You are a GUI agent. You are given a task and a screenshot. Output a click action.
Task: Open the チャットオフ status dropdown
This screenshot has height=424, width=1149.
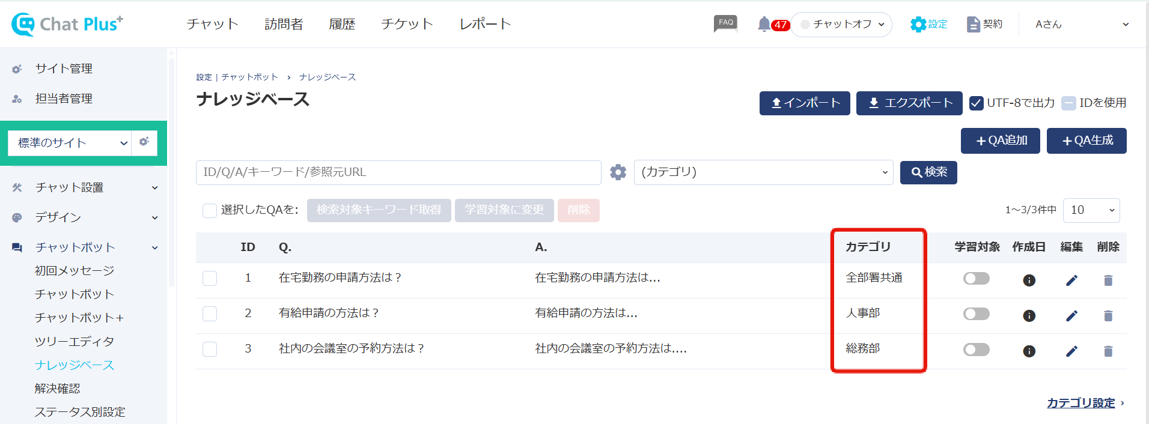pos(841,25)
